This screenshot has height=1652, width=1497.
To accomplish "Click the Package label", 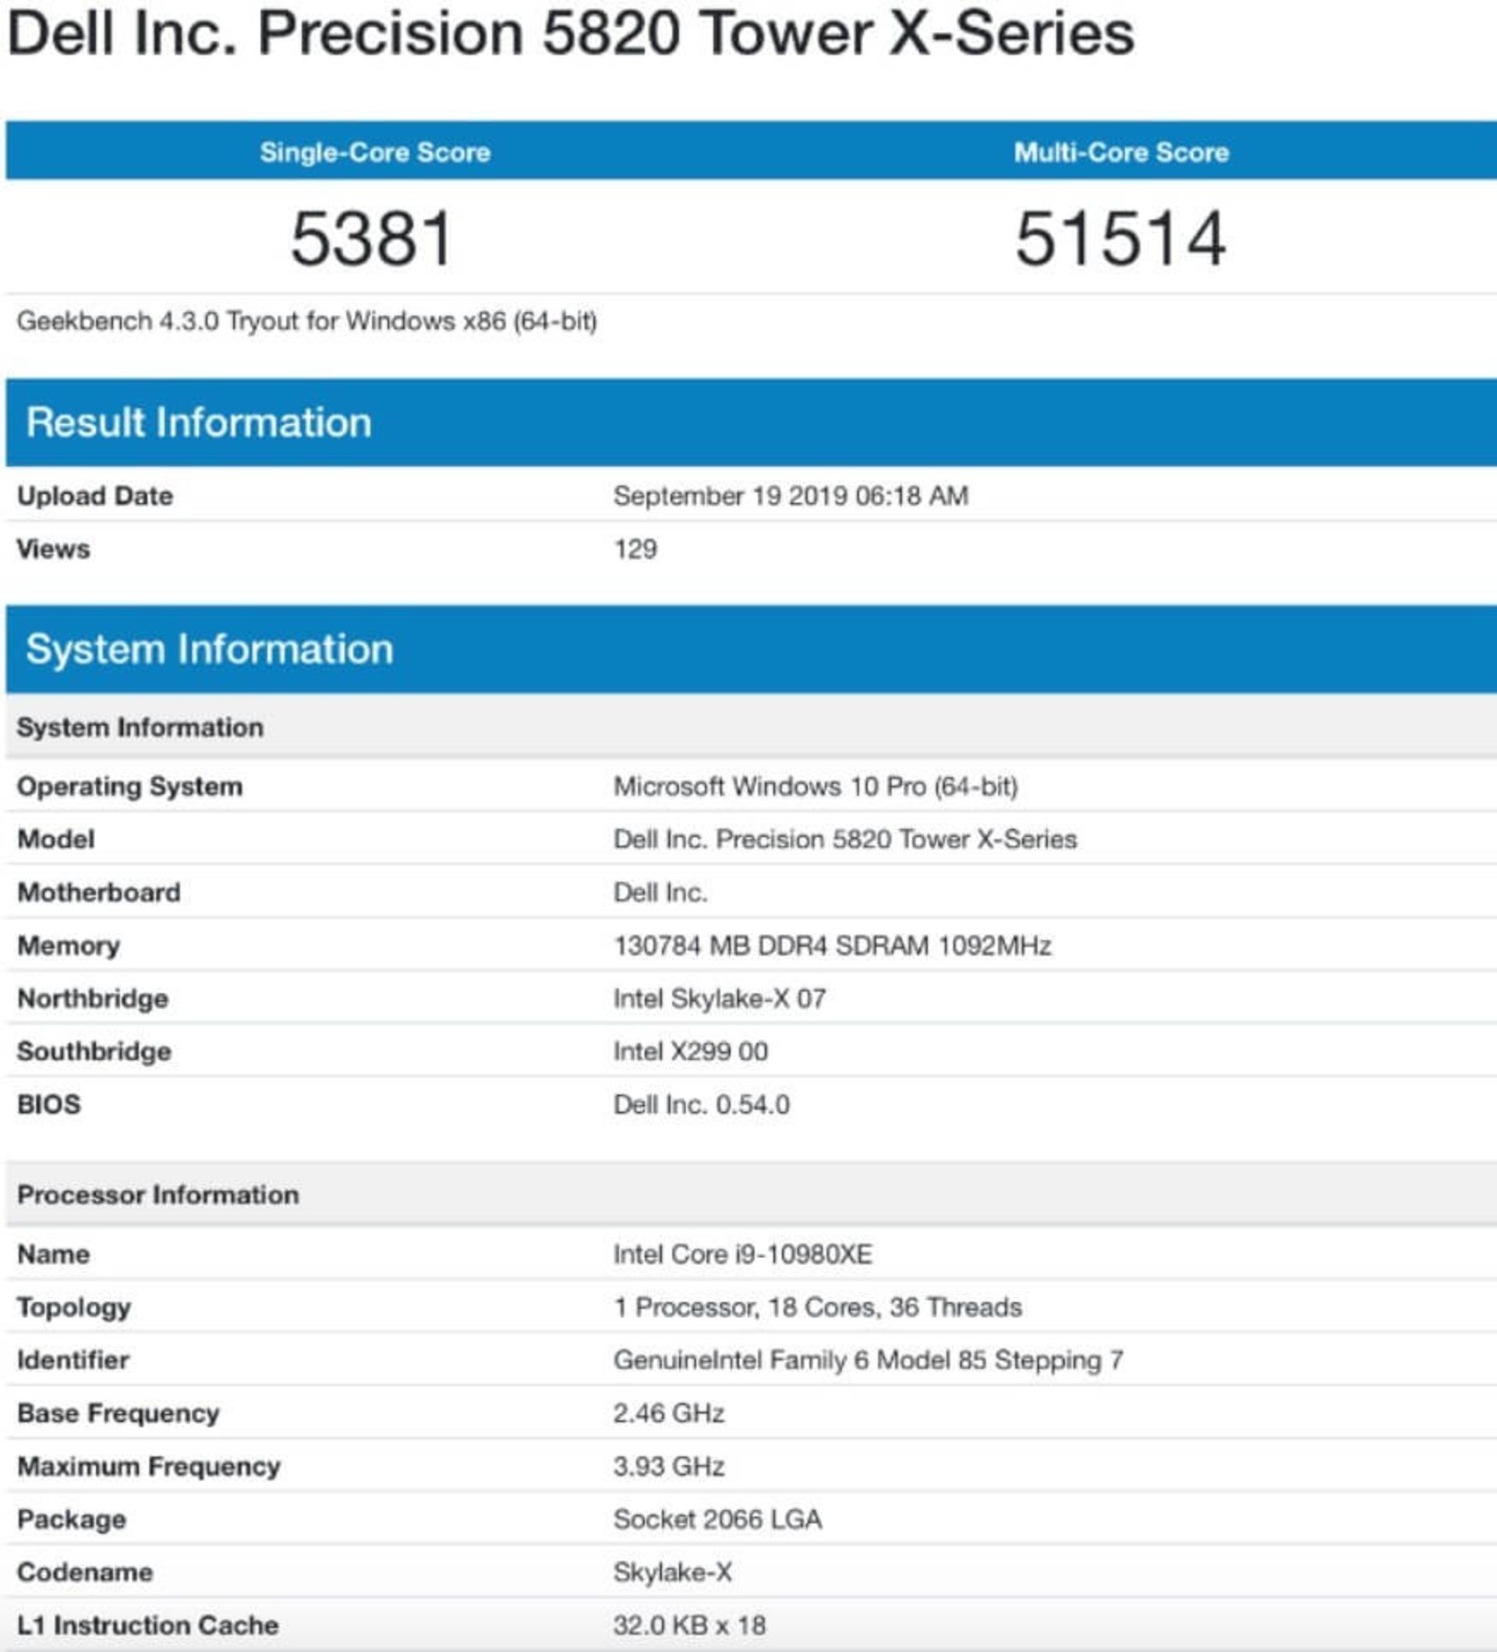I will click(72, 1520).
